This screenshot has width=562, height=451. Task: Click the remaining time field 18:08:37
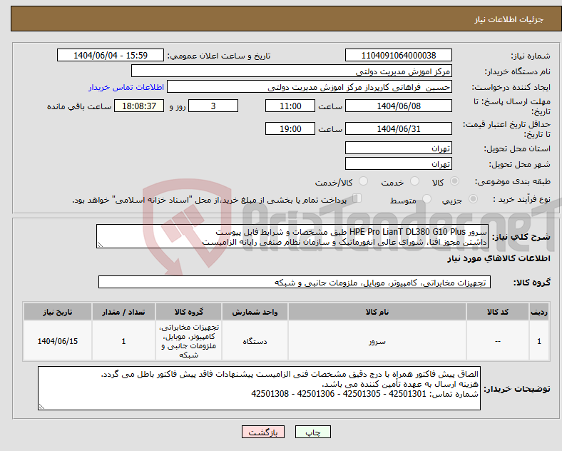click(139, 106)
